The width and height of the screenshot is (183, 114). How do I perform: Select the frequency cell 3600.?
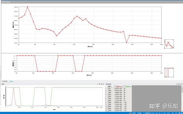(x=111, y=98)
